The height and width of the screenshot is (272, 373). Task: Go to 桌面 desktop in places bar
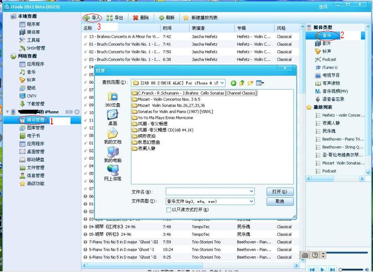click(112, 118)
